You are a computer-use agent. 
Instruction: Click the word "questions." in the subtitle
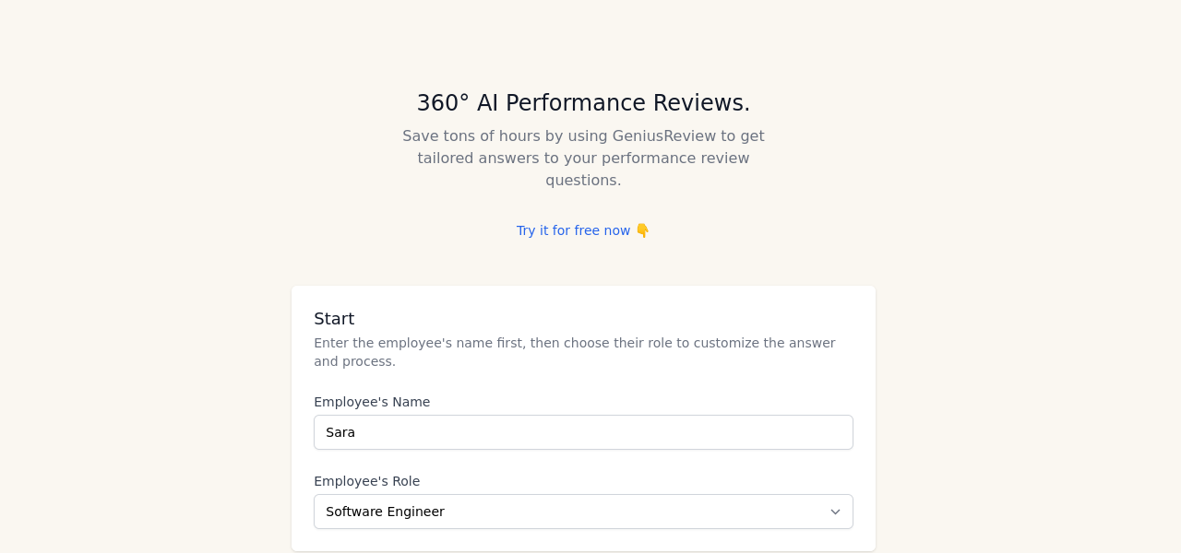(583, 181)
